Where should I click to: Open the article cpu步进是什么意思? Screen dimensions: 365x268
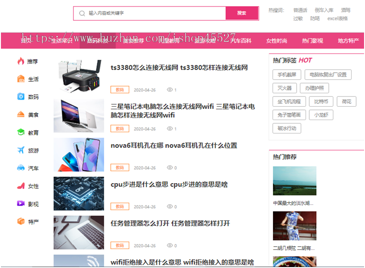click(x=169, y=185)
